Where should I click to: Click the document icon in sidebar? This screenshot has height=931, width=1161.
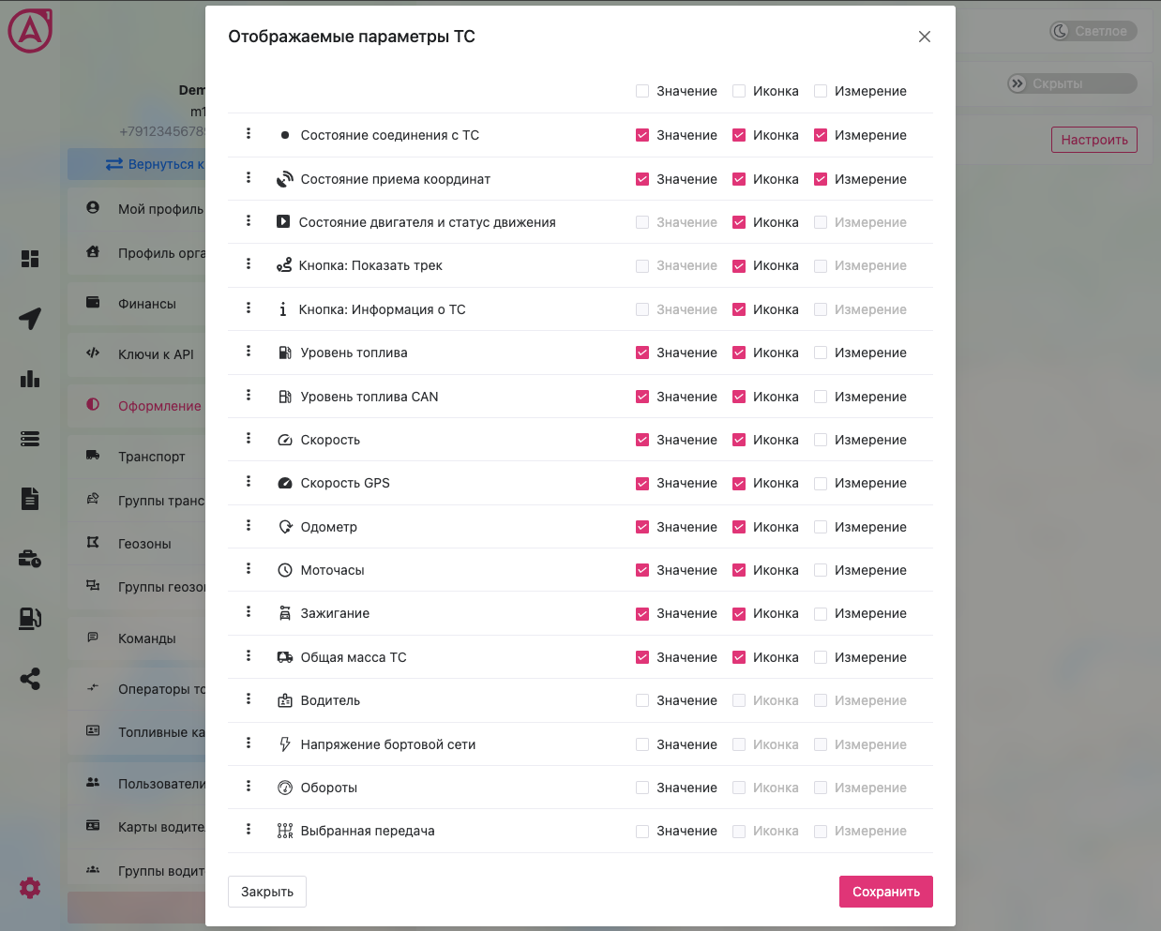pyautogui.click(x=30, y=499)
